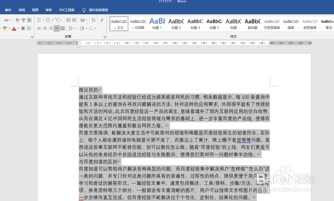
Task: Apply the 标题 4 heading style
Action: (195, 24)
